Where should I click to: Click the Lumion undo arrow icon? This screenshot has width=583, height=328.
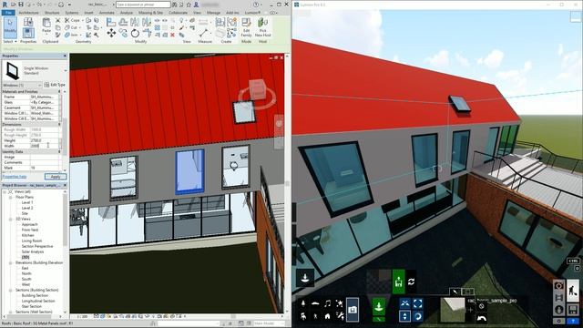482,318
